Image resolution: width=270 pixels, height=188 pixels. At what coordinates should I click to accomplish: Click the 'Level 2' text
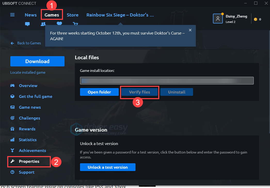(231, 22)
